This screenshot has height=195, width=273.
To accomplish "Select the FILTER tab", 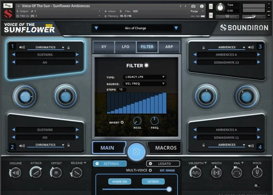I will (x=147, y=47).
